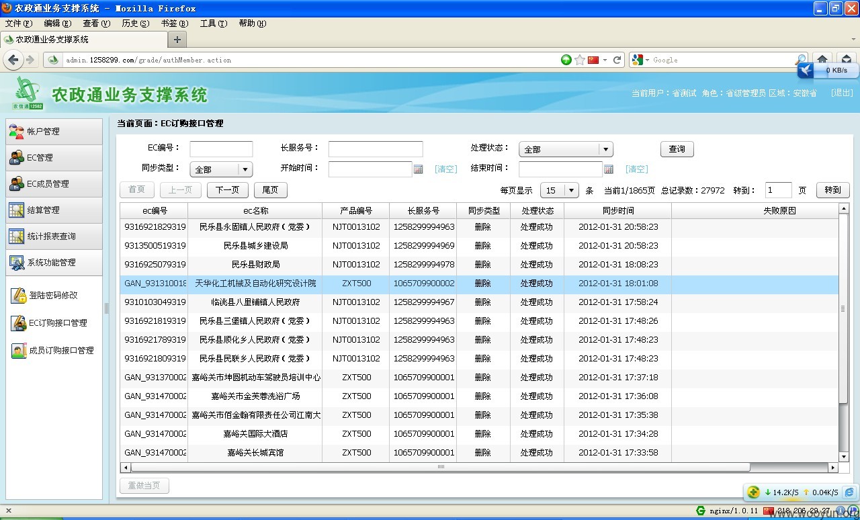Click the sidebar collapse splitter handle
The height and width of the screenshot is (520, 860).
[x=106, y=308]
